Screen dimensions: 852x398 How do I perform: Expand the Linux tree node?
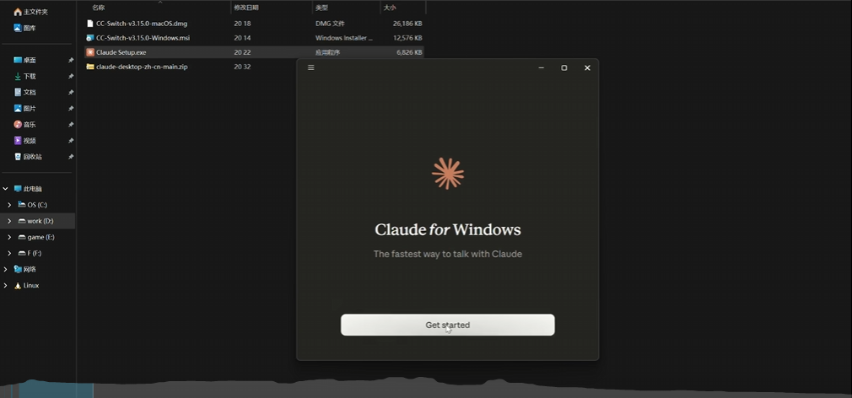(x=5, y=285)
